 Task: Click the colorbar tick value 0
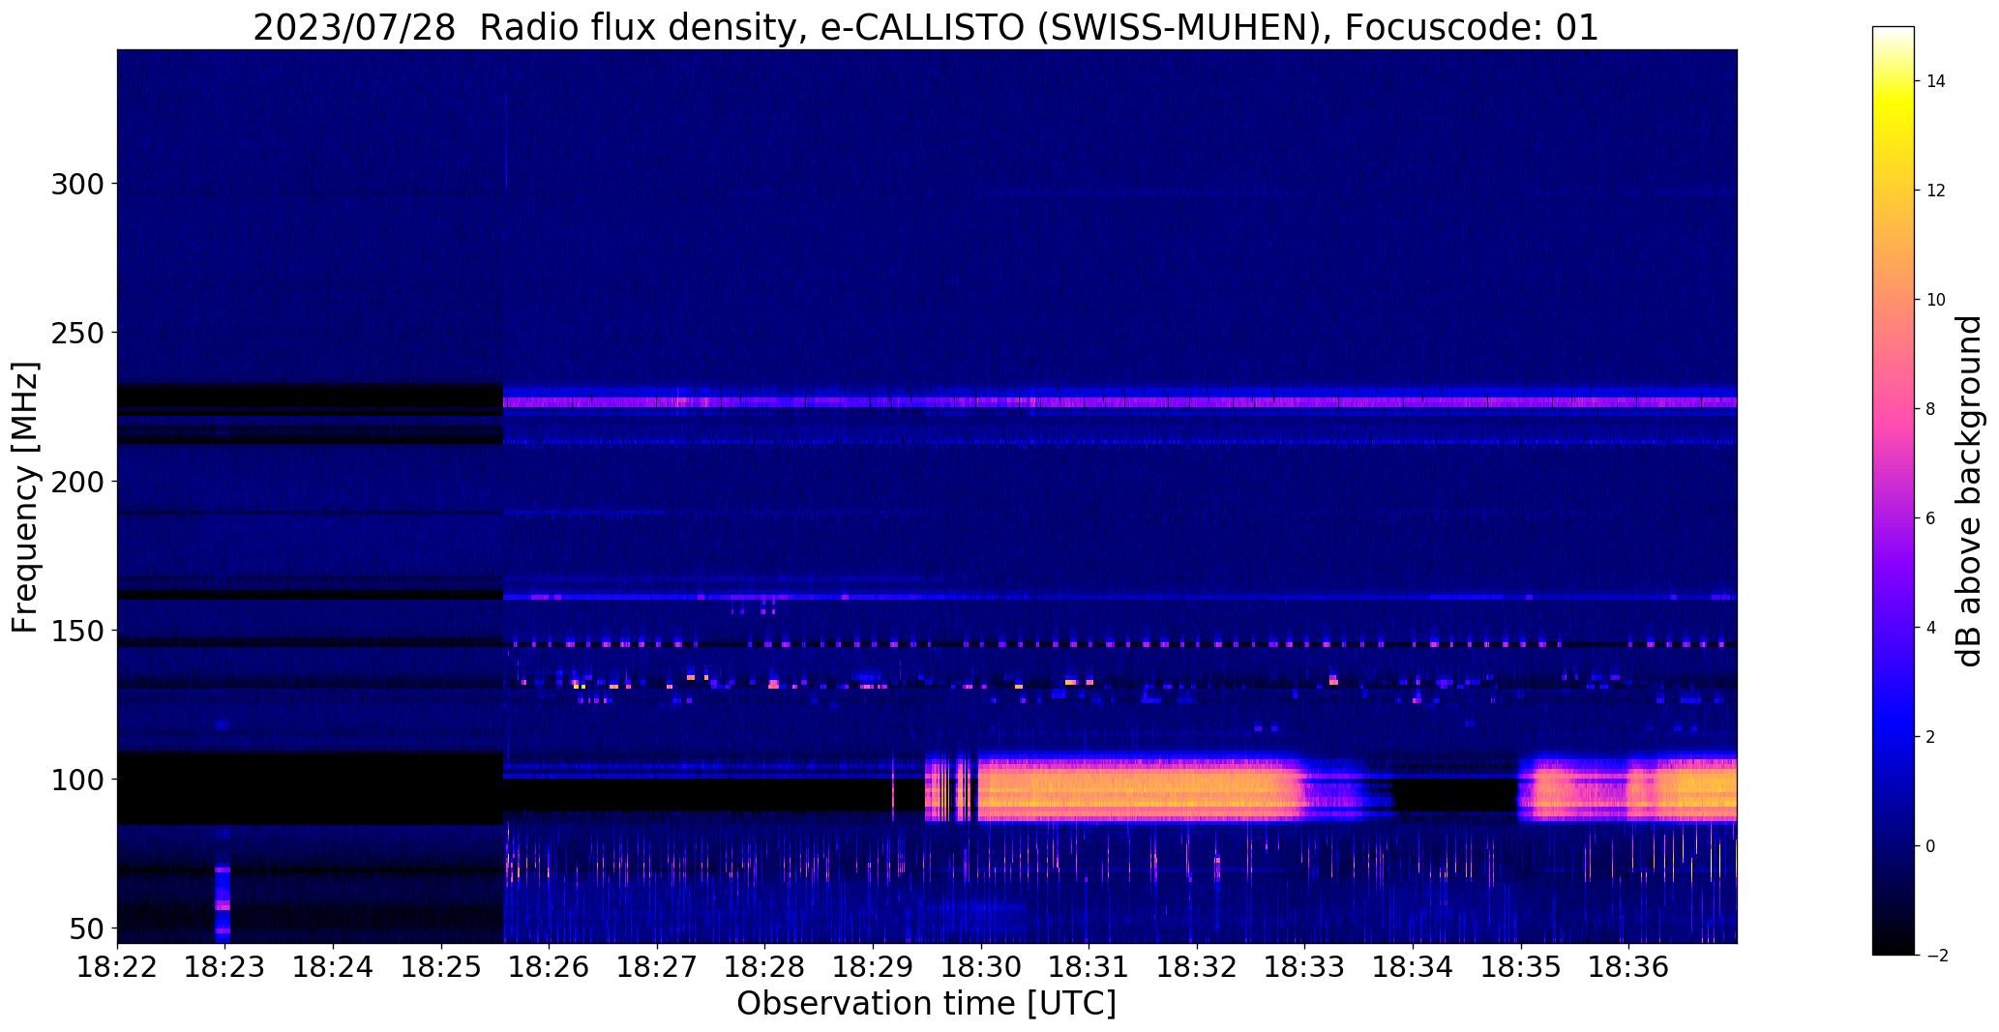pyautogui.click(x=1931, y=846)
